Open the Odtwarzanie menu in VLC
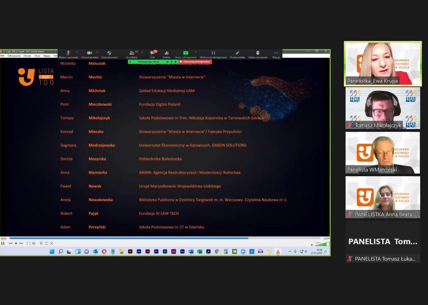Viewport: 428px width, 305px height. [x=14, y=56]
